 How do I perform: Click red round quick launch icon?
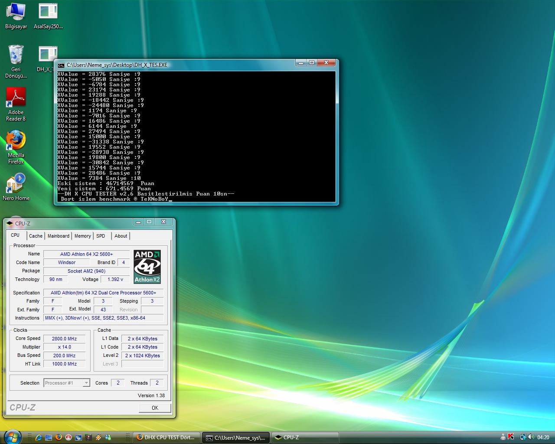tap(69, 437)
